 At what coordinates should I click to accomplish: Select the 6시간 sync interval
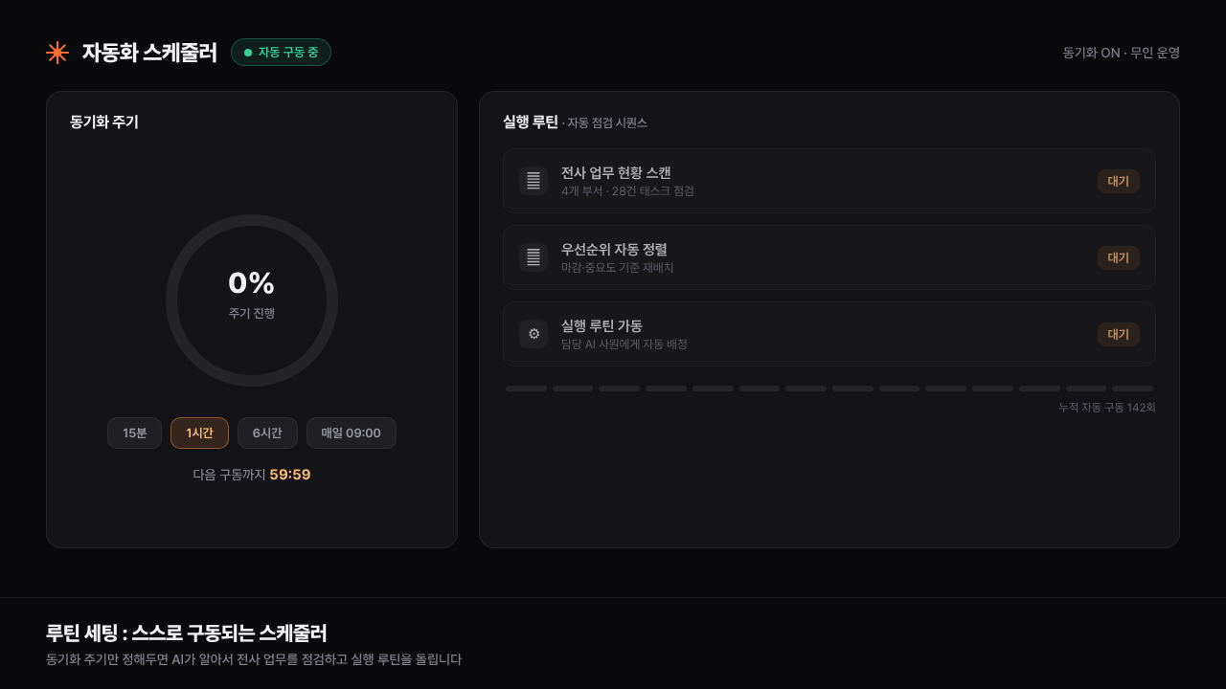pyautogui.click(x=267, y=433)
